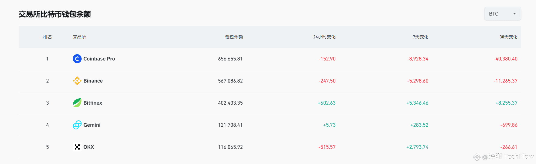Select Bitfinex 30-day change +8,255.37
The width and height of the screenshot is (536, 164).
click(506, 103)
